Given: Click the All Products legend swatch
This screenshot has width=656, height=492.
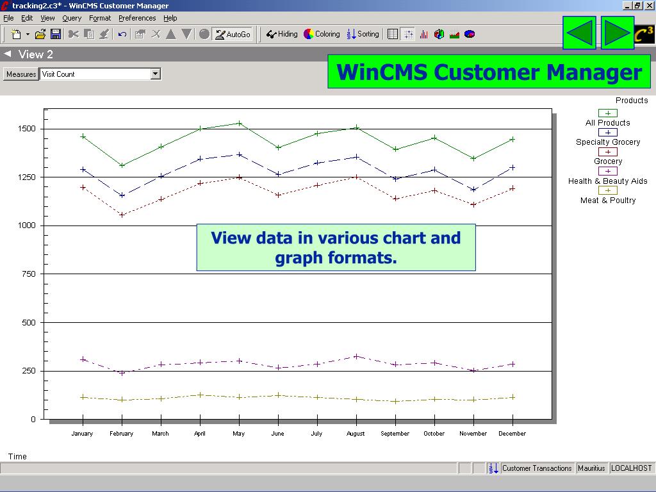Looking at the screenshot, I should 608,113.
